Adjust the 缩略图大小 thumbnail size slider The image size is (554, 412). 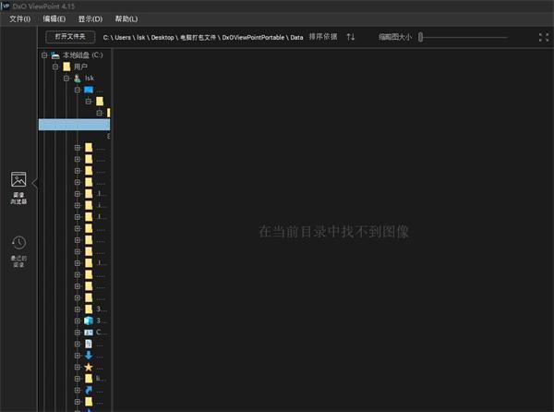(420, 37)
